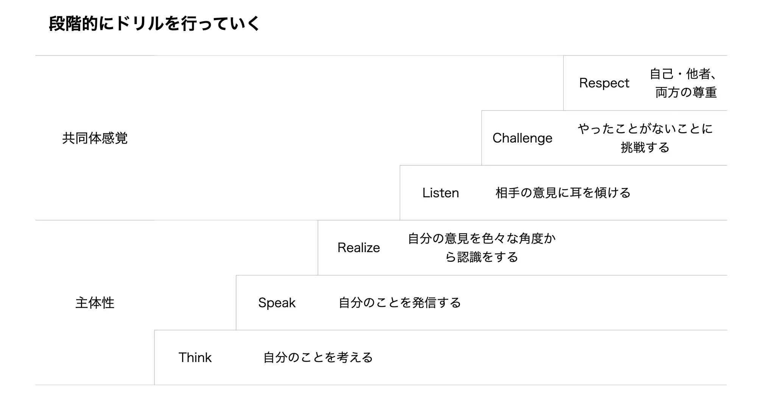Viewport: 757px width, 406px height.
Task: Select the Think step label
Action: (x=195, y=358)
